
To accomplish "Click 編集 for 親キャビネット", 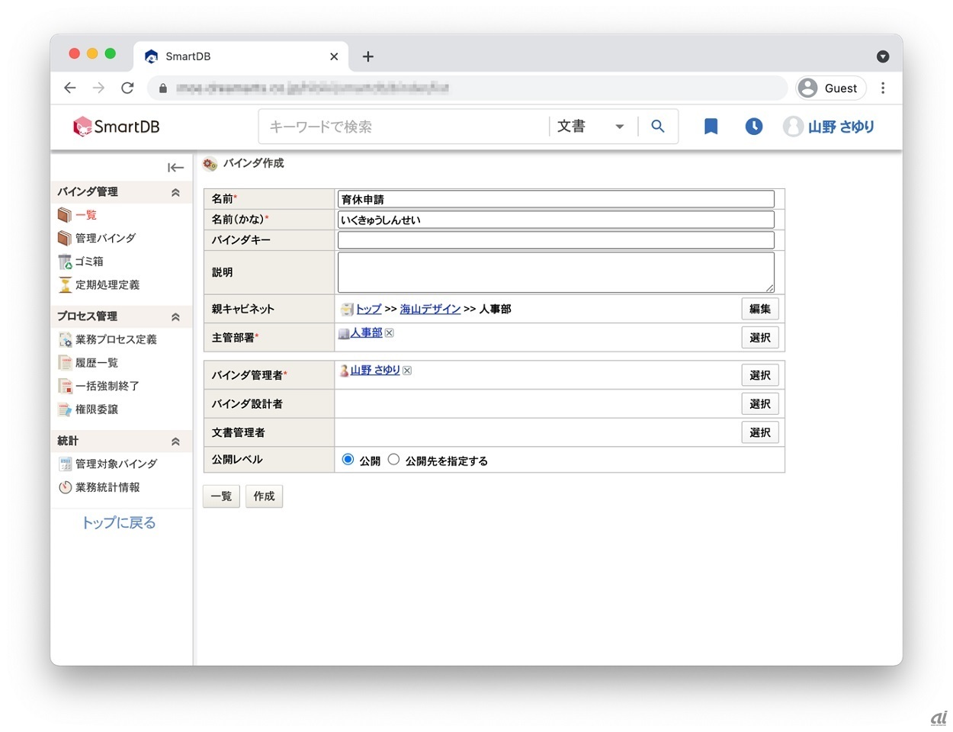I will coord(759,309).
